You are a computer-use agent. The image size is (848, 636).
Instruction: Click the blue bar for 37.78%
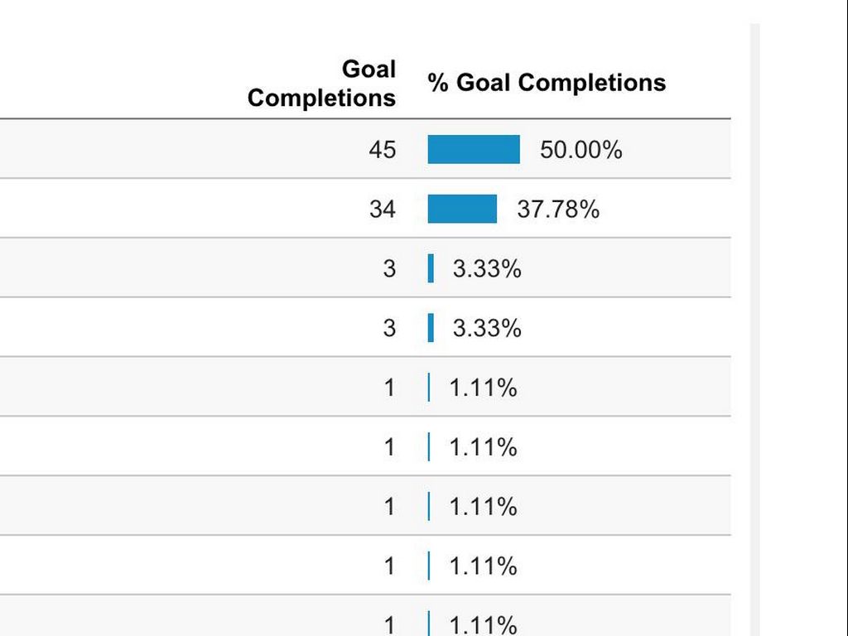click(462, 210)
